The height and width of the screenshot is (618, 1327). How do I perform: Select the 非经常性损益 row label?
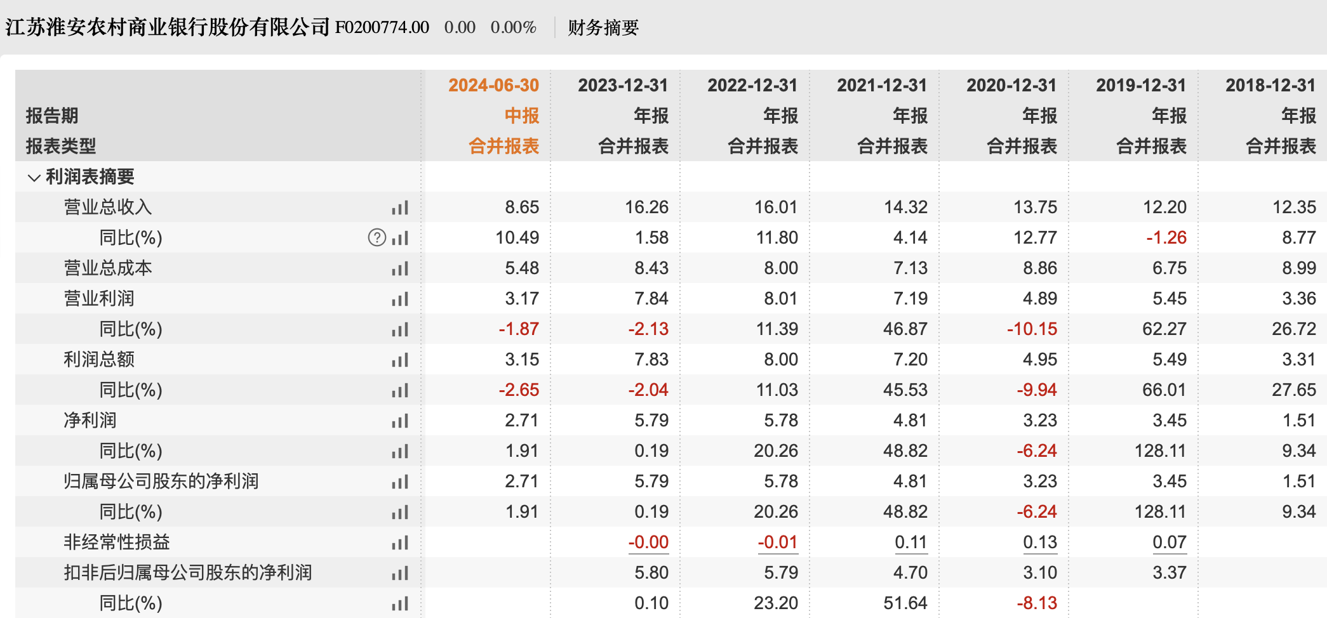tap(117, 542)
